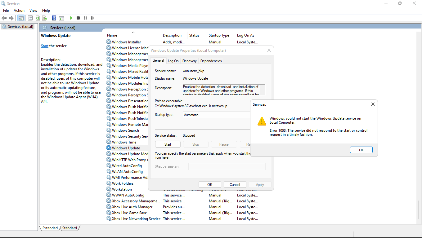The width and height of the screenshot is (422, 238).
Task: Select the WMI Performance Ada... row
Action: 127,177
